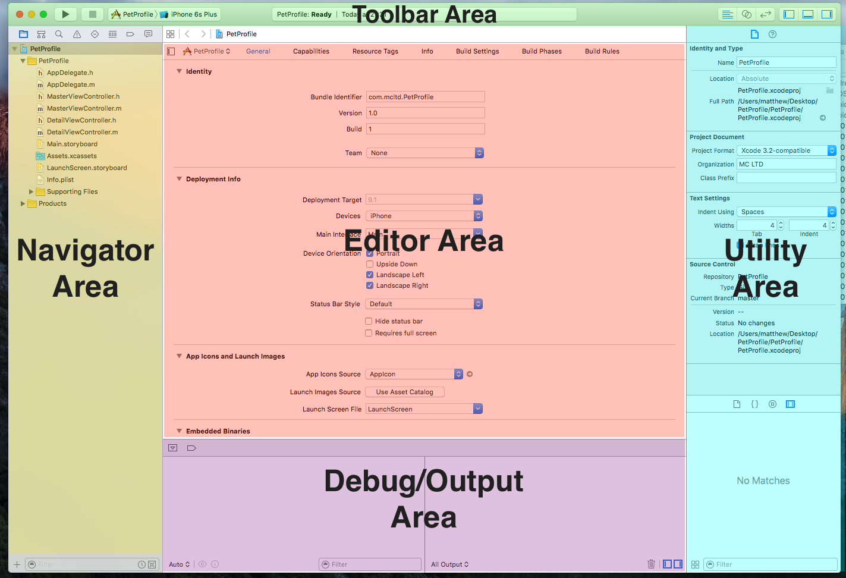This screenshot has width=846, height=578.
Task: Click the Use Asset Catalog button
Action: coord(405,392)
